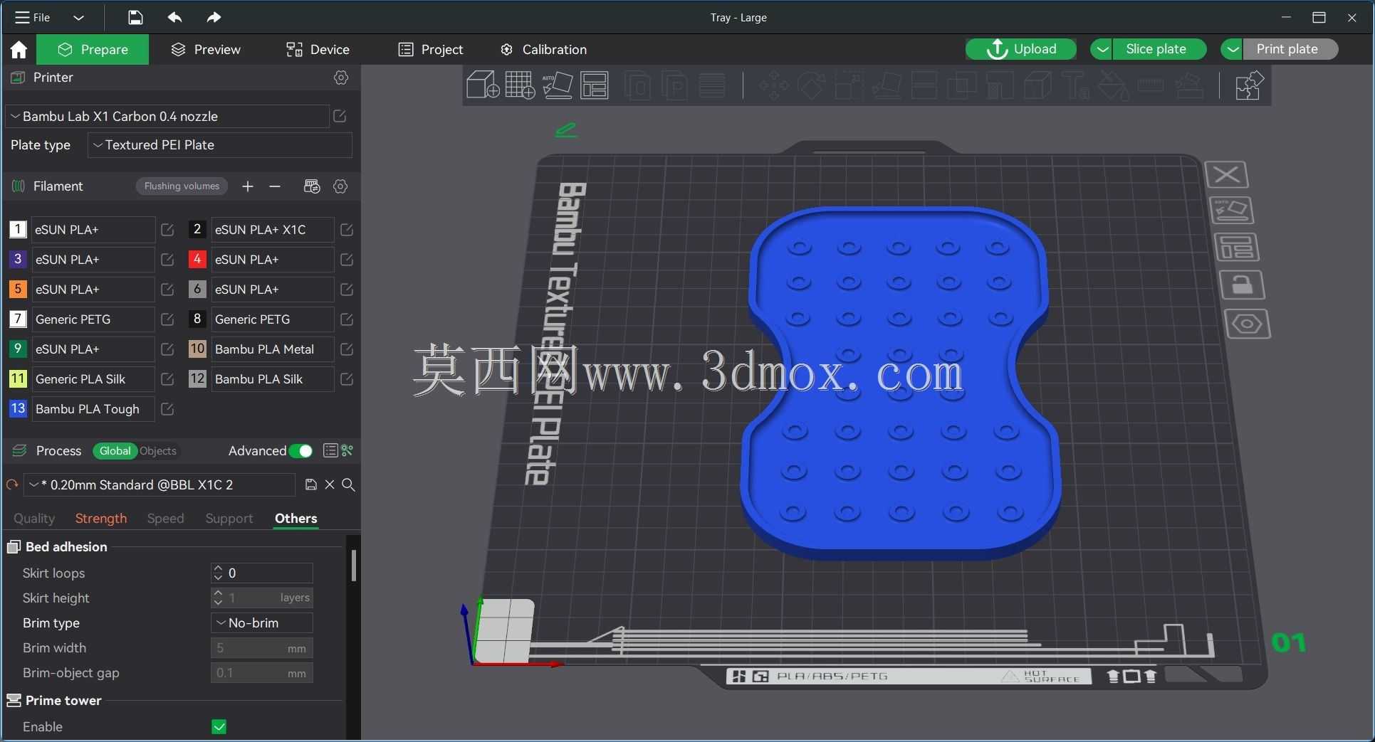Click filament 4 red color swatch
The height and width of the screenshot is (742, 1375).
tap(197, 260)
